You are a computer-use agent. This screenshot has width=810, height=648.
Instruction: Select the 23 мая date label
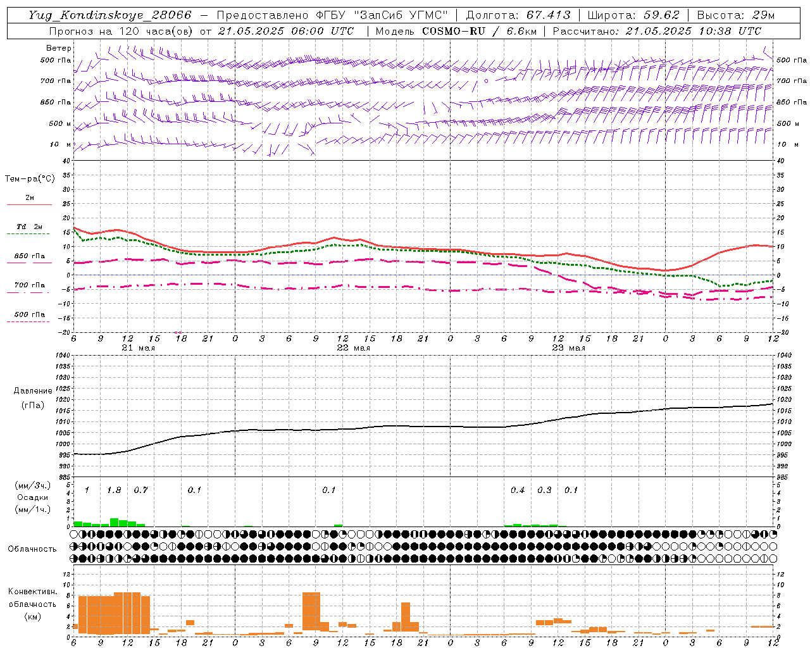point(569,348)
